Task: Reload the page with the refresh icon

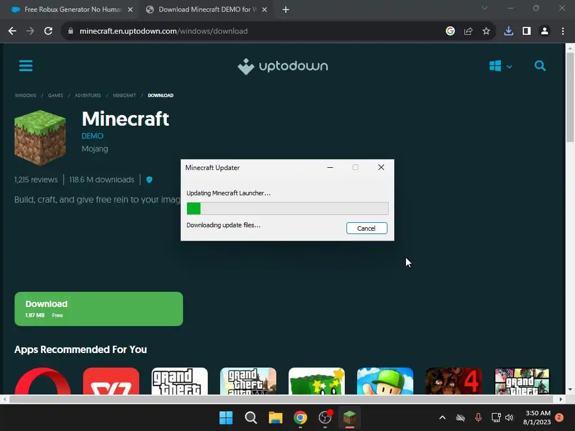Action: pyautogui.click(x=48, y=31)
